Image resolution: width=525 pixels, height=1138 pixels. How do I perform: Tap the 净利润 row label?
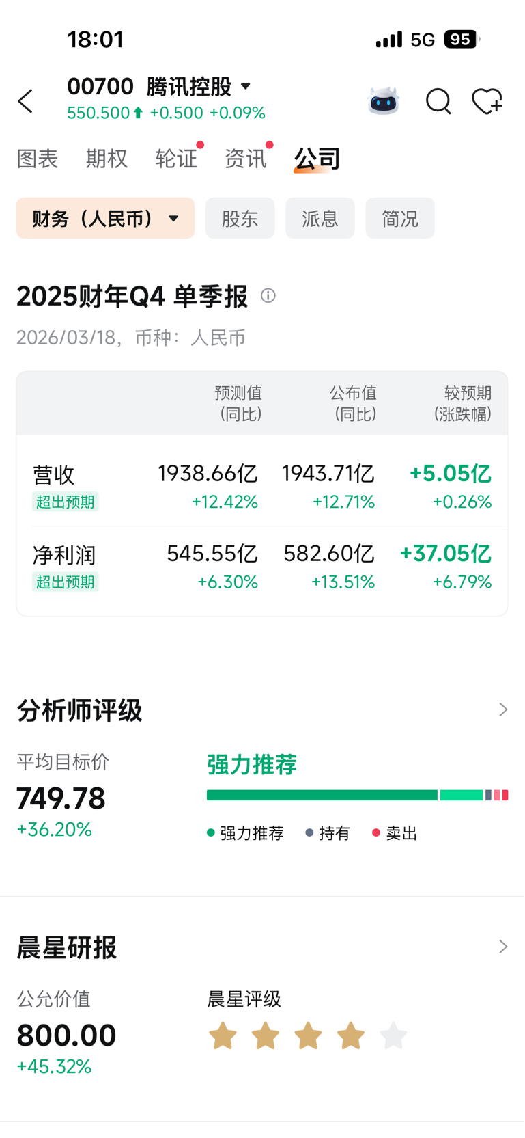click(64, 555)
